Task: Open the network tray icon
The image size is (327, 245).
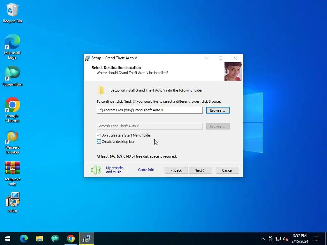Action: coord(278,239)
